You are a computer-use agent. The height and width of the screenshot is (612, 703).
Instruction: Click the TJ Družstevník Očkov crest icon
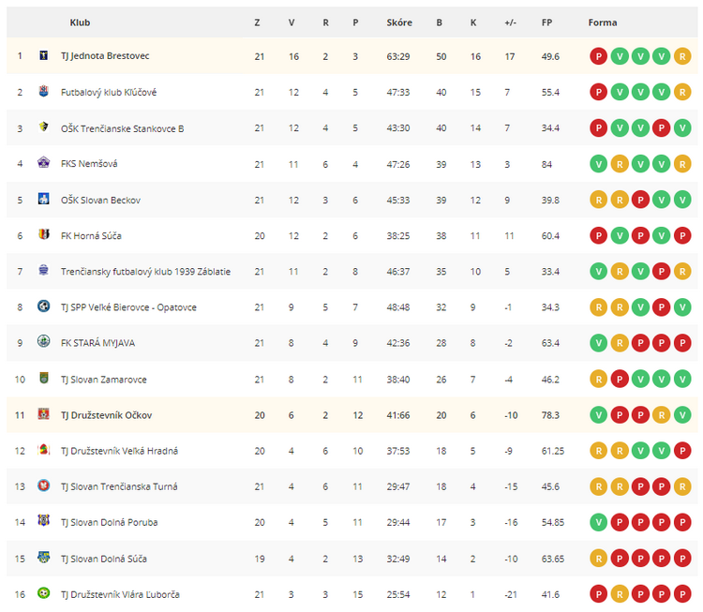[x=43, y=414]
